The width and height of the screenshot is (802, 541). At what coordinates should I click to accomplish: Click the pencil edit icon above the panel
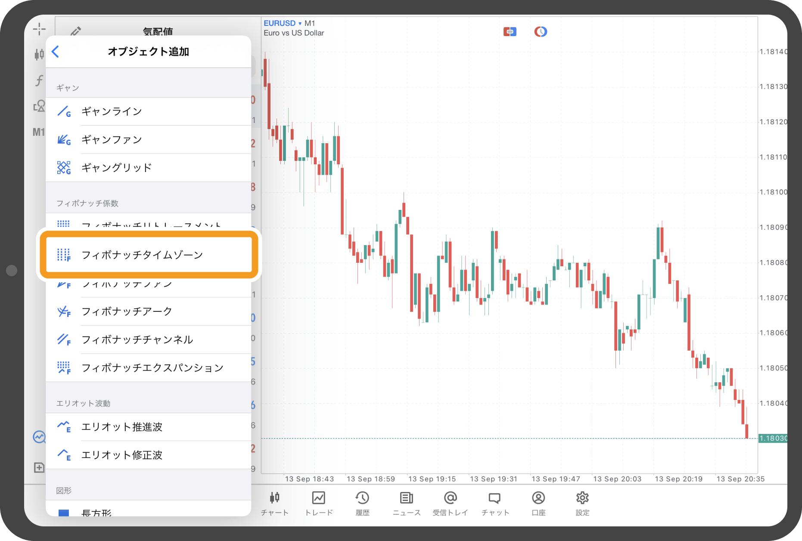coord(76,31)
